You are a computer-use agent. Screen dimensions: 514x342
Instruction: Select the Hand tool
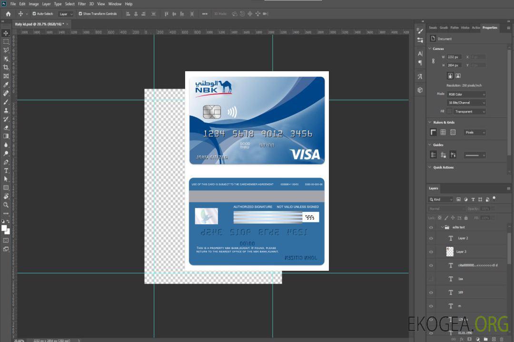click(6, 196)
